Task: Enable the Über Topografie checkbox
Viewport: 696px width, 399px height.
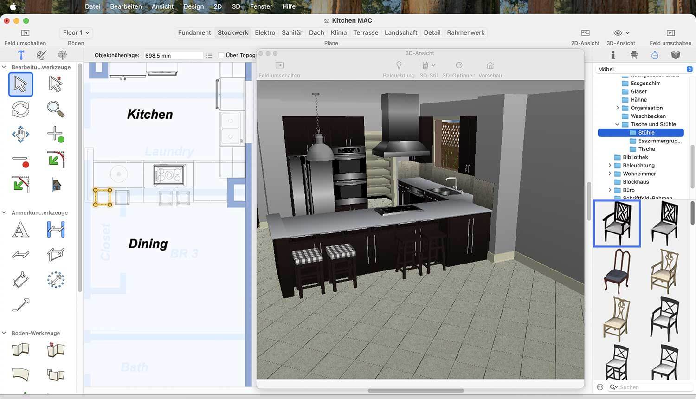Action: [221, 55]
